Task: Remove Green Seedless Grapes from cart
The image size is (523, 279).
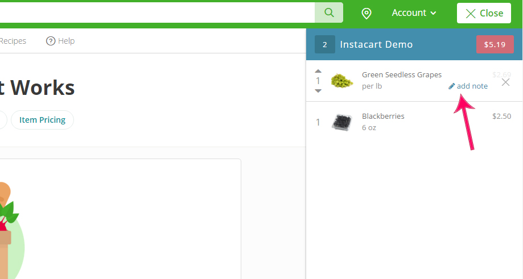Action: tap(506, 82)
